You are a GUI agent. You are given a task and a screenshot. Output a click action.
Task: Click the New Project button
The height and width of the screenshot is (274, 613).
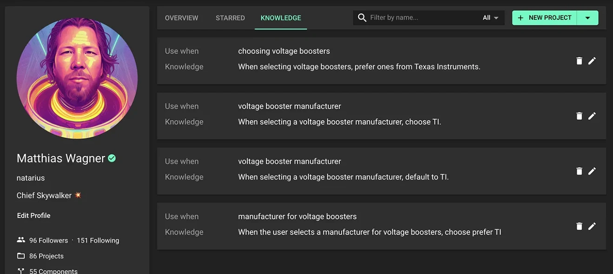coord(544,18)
